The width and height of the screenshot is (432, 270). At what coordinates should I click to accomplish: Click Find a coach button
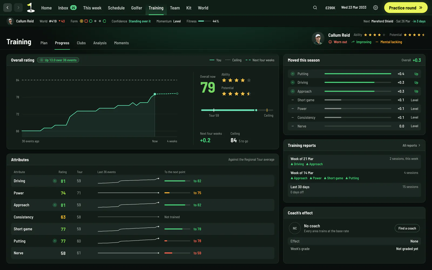click(x=407, y=228)
